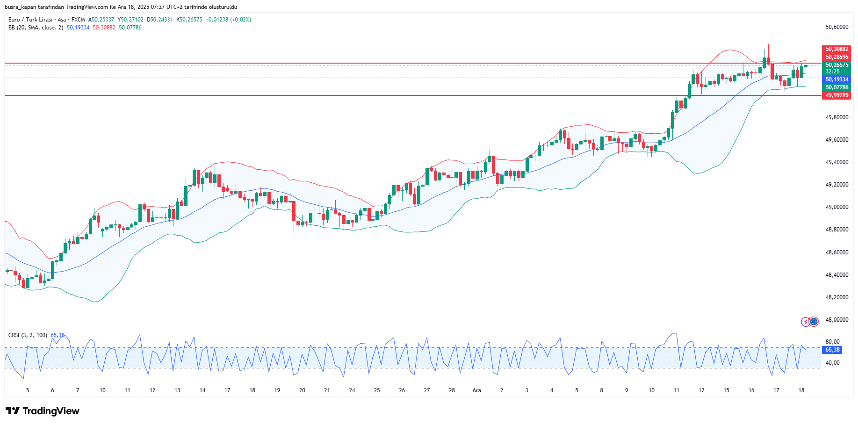Click the 48,00000 label on price scale
This screenshot has width=858, height=425.
(836, 320)
